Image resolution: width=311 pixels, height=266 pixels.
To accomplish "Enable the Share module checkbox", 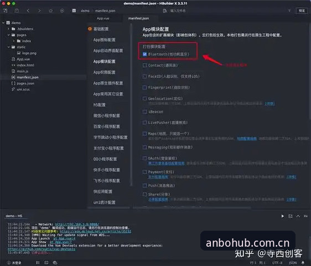I will coord(144,194).
